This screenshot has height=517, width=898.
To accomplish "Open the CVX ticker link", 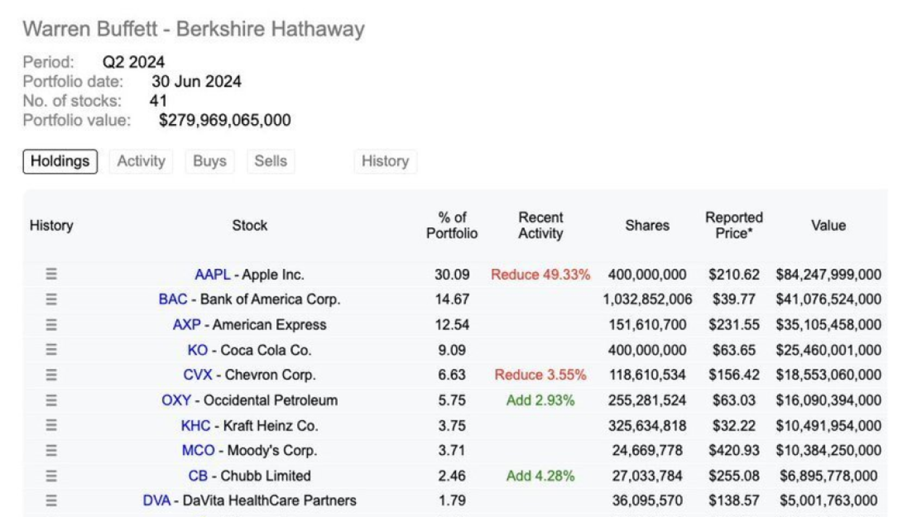I will pyautogui.click(x=197, y=375).
